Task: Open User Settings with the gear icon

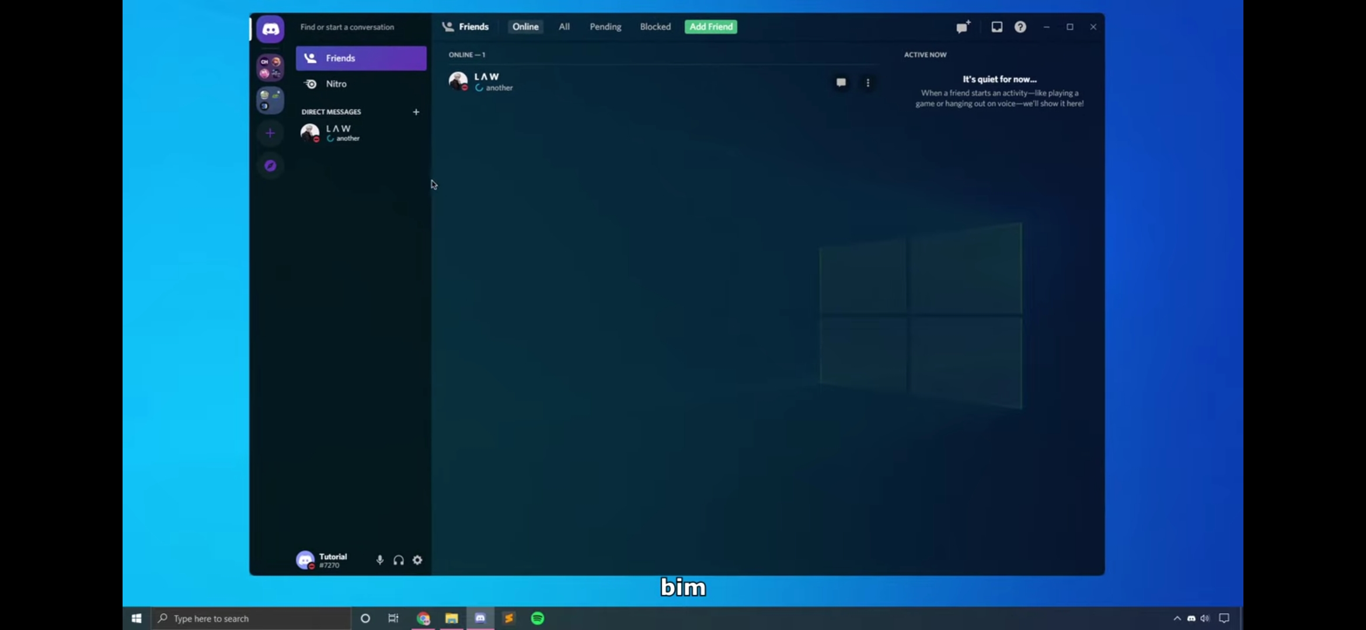Action: (417, 560)
